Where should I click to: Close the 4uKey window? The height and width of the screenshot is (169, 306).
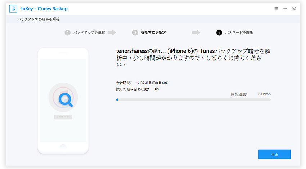point(294,9)
